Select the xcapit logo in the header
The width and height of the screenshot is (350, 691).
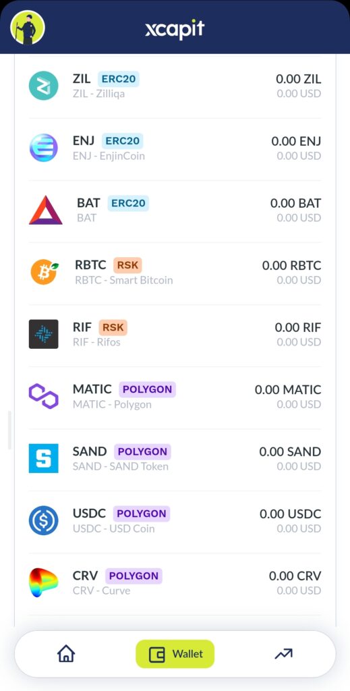click(x=175, y=29)
